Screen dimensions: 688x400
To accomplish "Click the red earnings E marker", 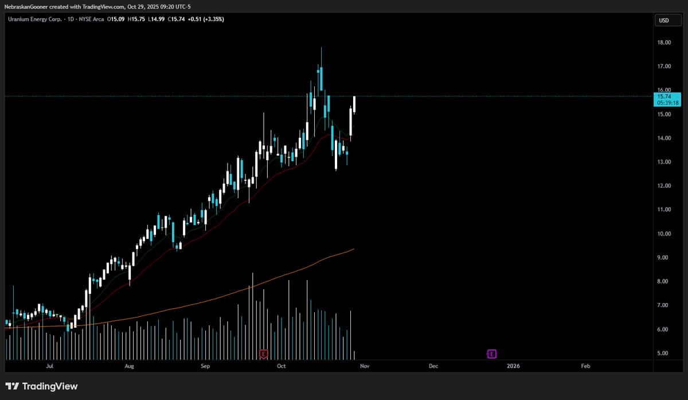I will point(264,354).
